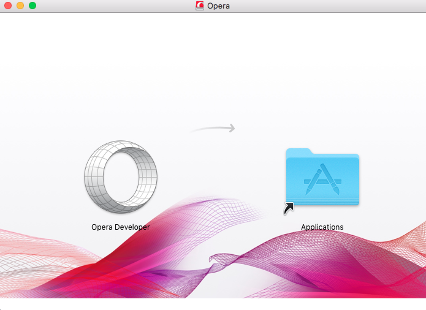Select the 'Opera Developer' text label
This screenshot has width=426, height=310.
tap(120, 227)
